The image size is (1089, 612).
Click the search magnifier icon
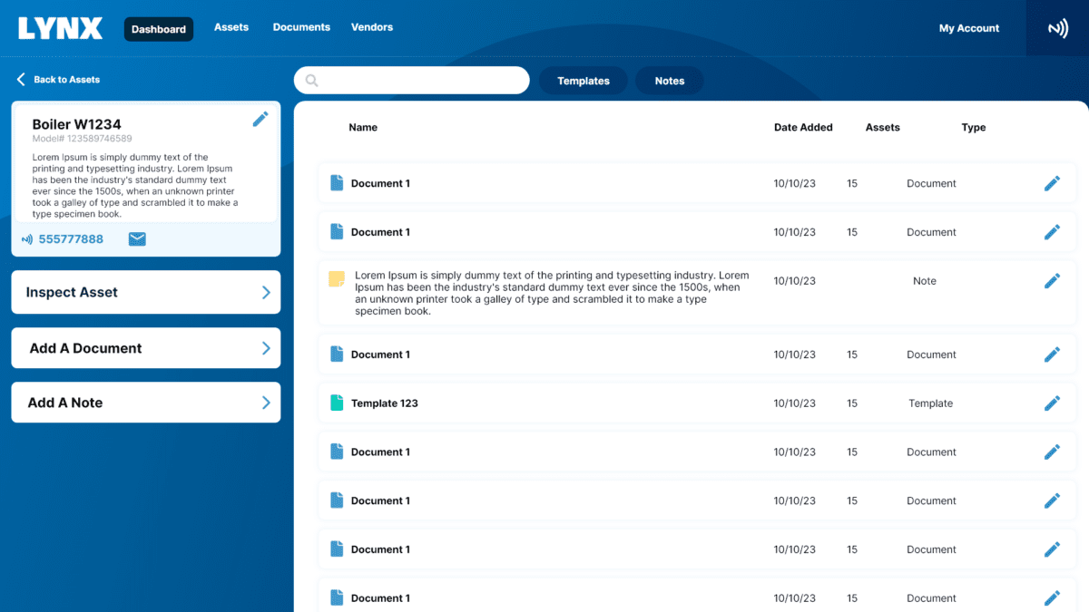tap(312, 81)
